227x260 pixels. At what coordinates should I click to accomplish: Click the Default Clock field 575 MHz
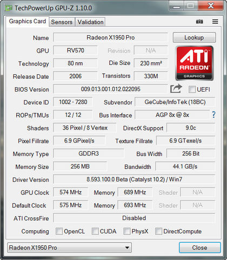71,205
